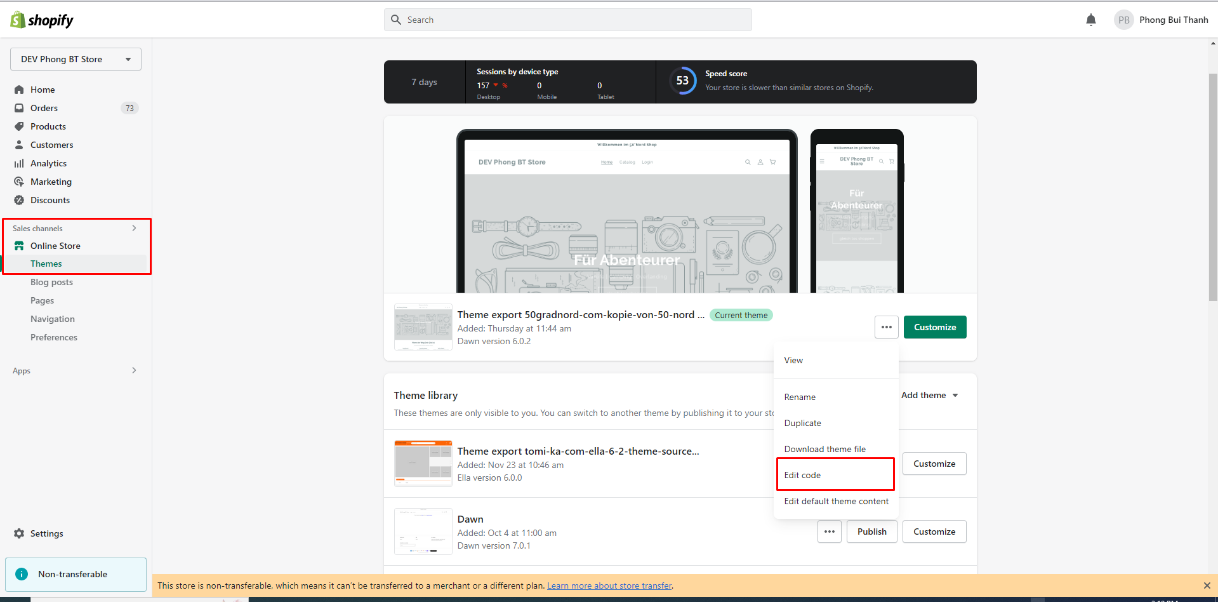The height and width of the screenshot is (602, 1218).
Task: Open actions menu for the current theme
Action: [887, 327]
